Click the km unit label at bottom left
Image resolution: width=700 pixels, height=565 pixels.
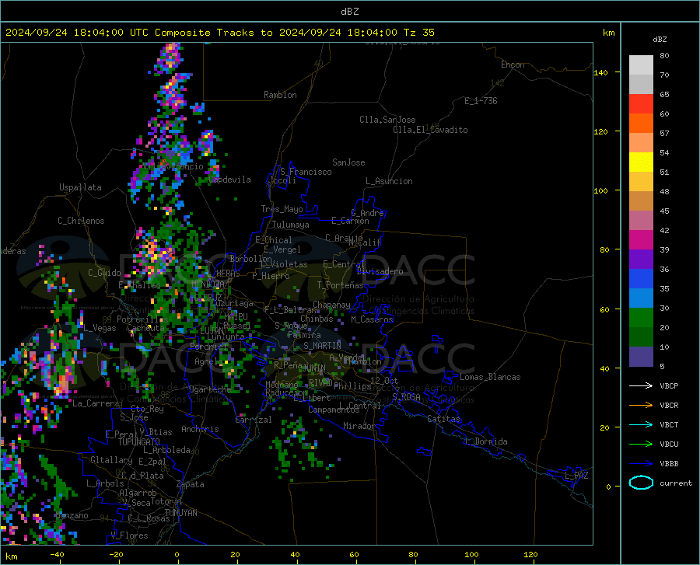click(x=11, y=556)
